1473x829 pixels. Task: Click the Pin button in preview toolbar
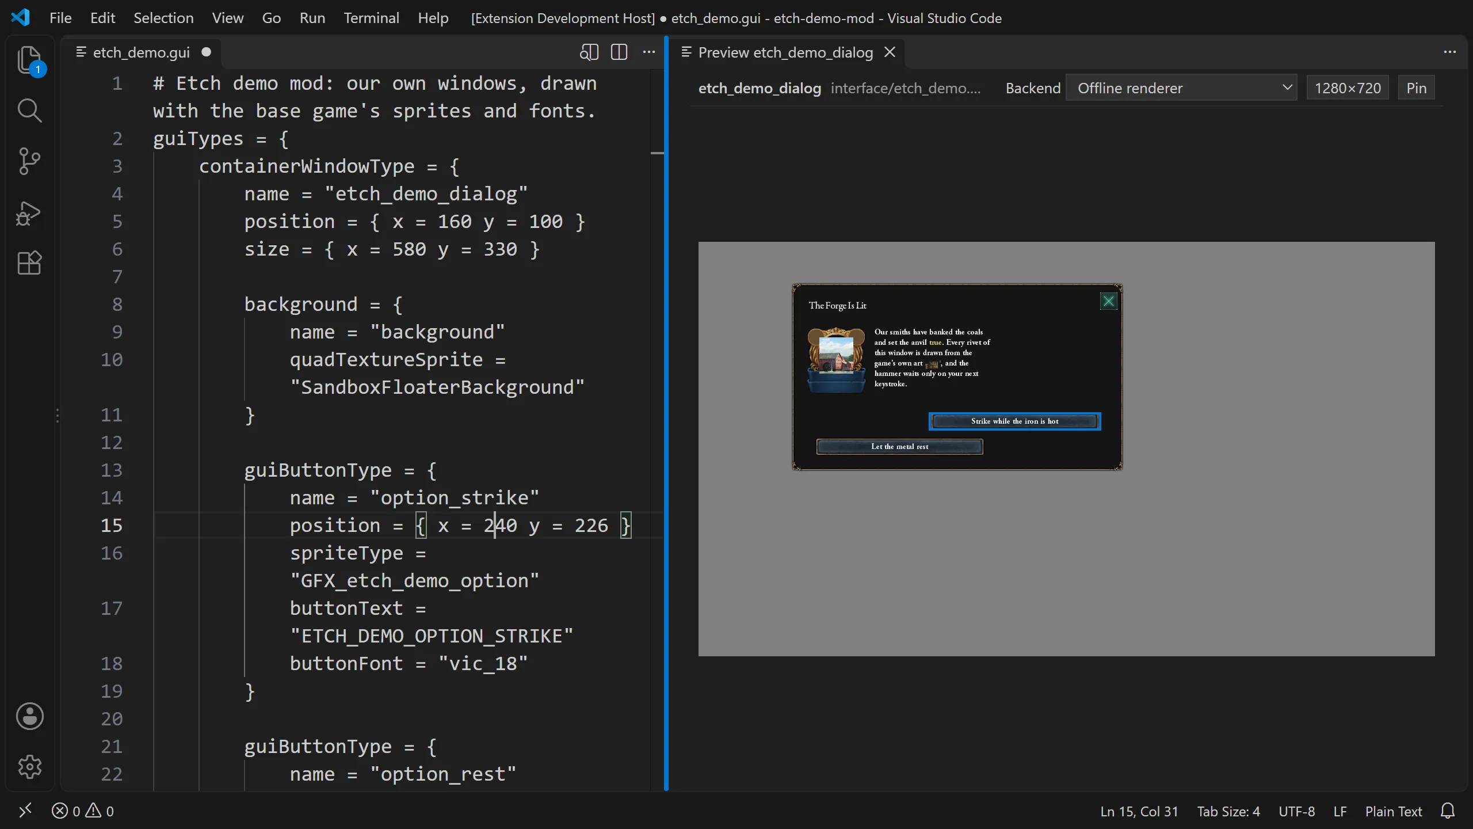[1416, 88]
